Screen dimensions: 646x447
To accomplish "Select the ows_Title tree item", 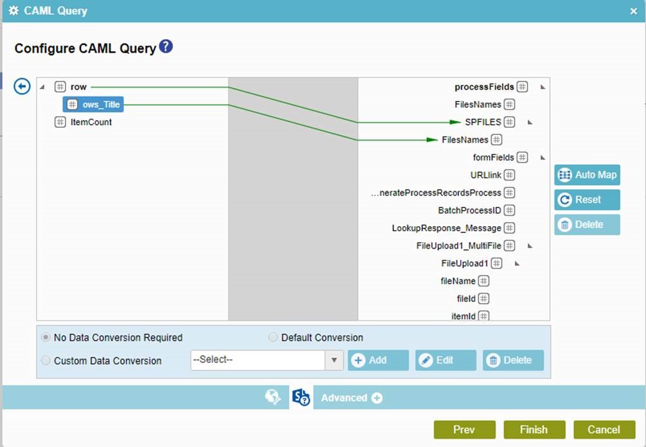I will coord(94,105).
